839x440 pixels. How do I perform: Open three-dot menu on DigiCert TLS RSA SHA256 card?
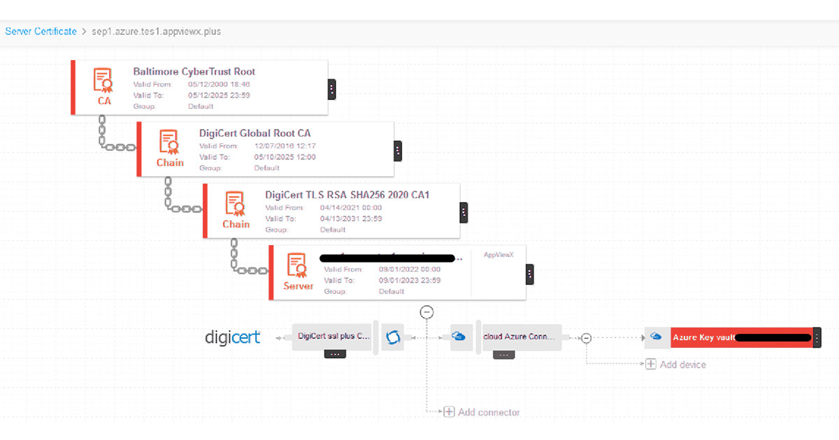(464, 212)
